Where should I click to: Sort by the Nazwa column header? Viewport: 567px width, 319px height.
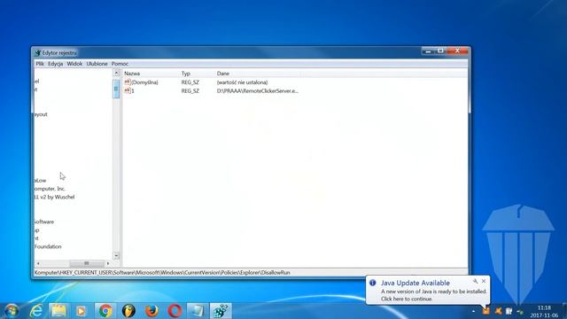click(151, 74)
